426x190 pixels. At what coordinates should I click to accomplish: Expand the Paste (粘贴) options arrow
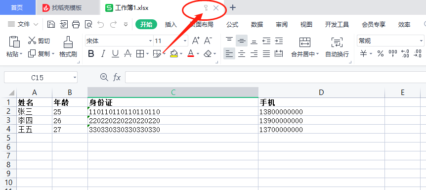[21, 54]
